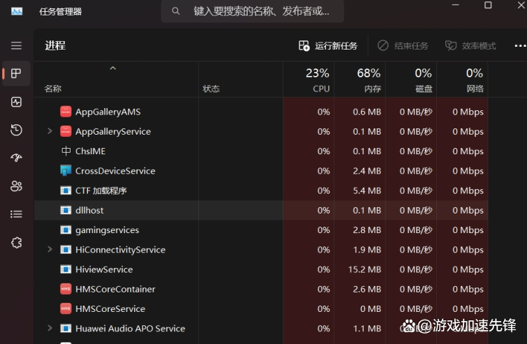
Task: Open the more options ellipsis menu
Action: 520,45
